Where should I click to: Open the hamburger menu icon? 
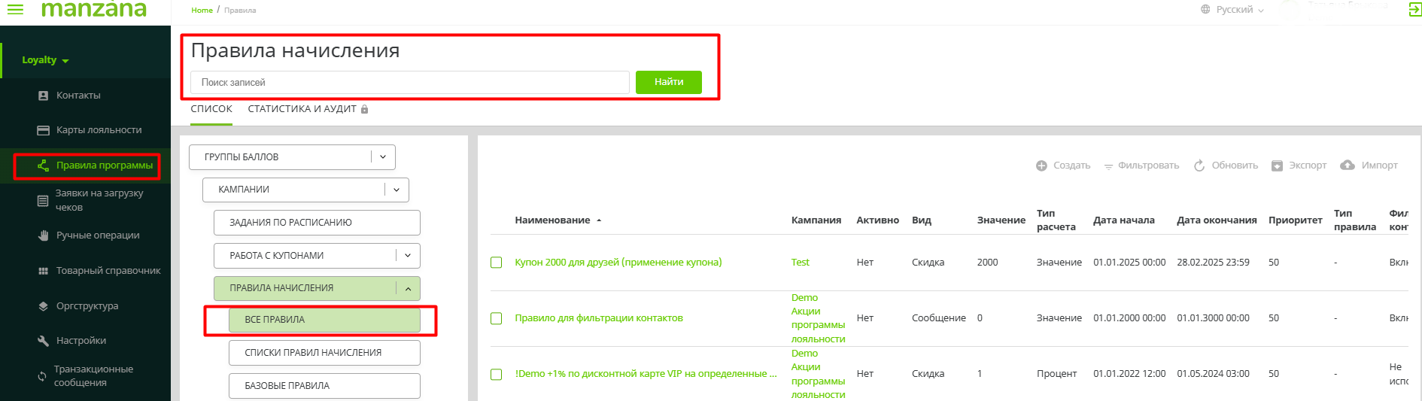point(15,9)
